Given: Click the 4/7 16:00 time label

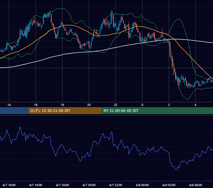Looking at the screenshot, I should click(x=36, y=185).
